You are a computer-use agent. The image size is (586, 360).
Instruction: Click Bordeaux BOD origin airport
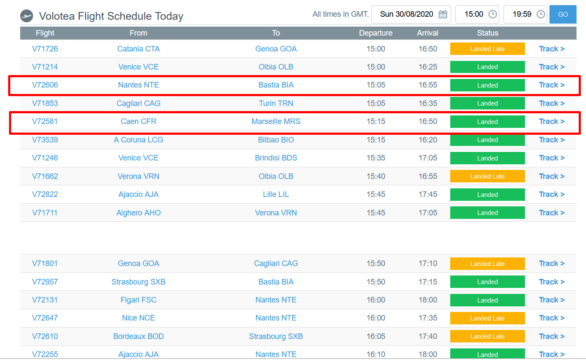pyautogui.click(x=138, y=336)
